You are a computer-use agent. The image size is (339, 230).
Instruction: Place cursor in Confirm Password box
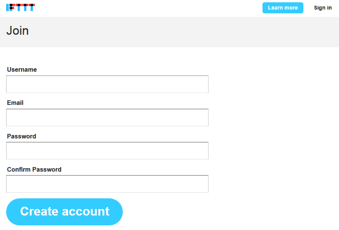tap(107, 184)
